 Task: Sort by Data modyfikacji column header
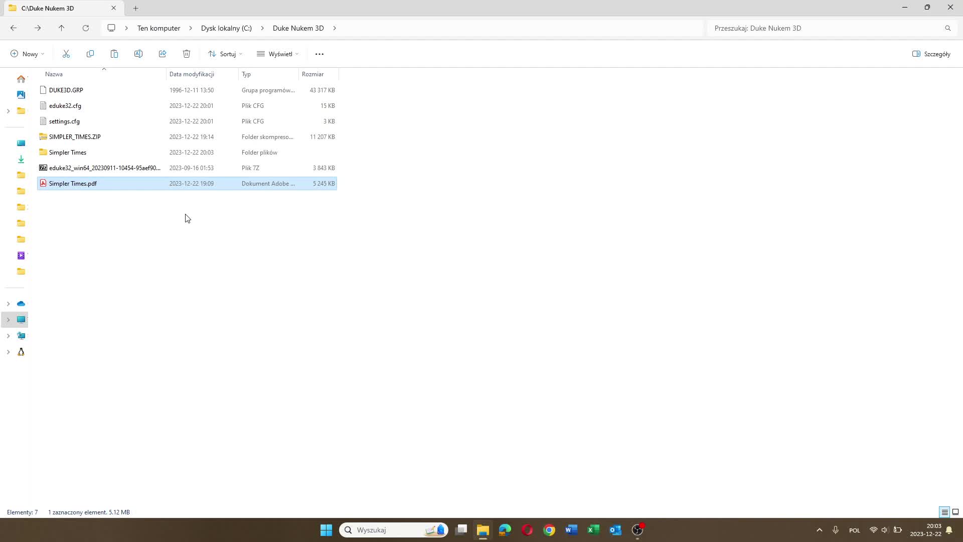click(x=192, y=74)
